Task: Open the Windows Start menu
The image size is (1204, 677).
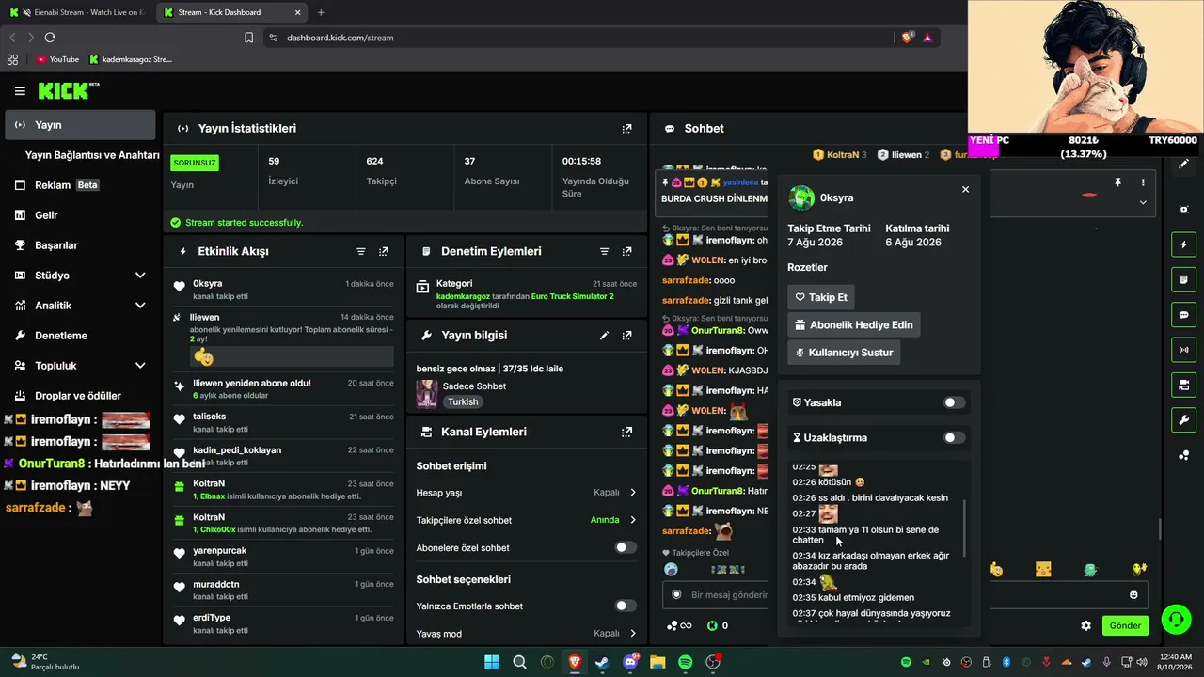Action: 492,662
